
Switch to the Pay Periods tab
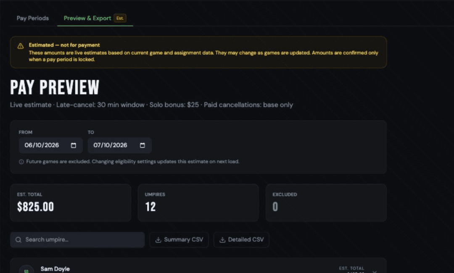click(x=33, y=18)
